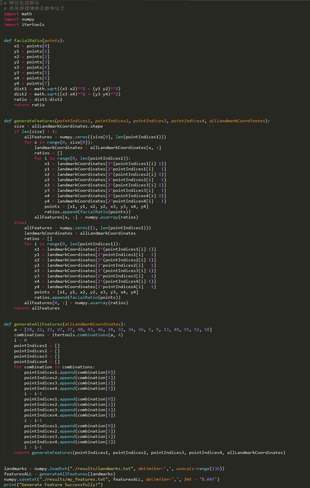
Task: Click 'combinations = itertools.combinations(a, 4)' line
Action: 68,335
